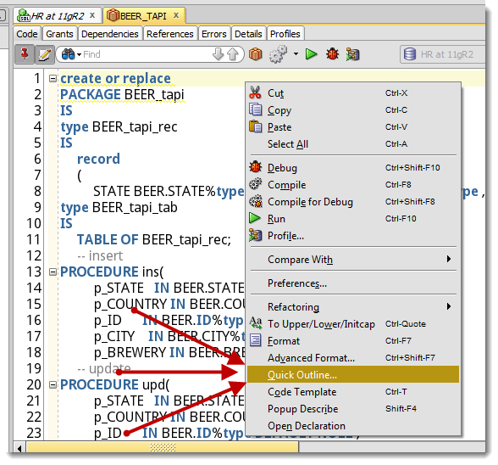Open the compile options dropdown arrow

coord(296,54)
